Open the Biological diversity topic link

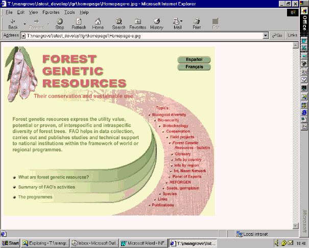pyautogui.click(x=169, y=115)
